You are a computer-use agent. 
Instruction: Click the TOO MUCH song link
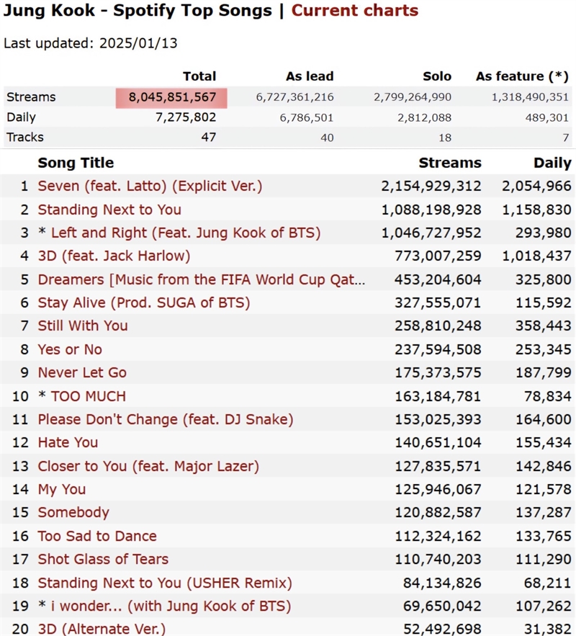click(89, 396)
